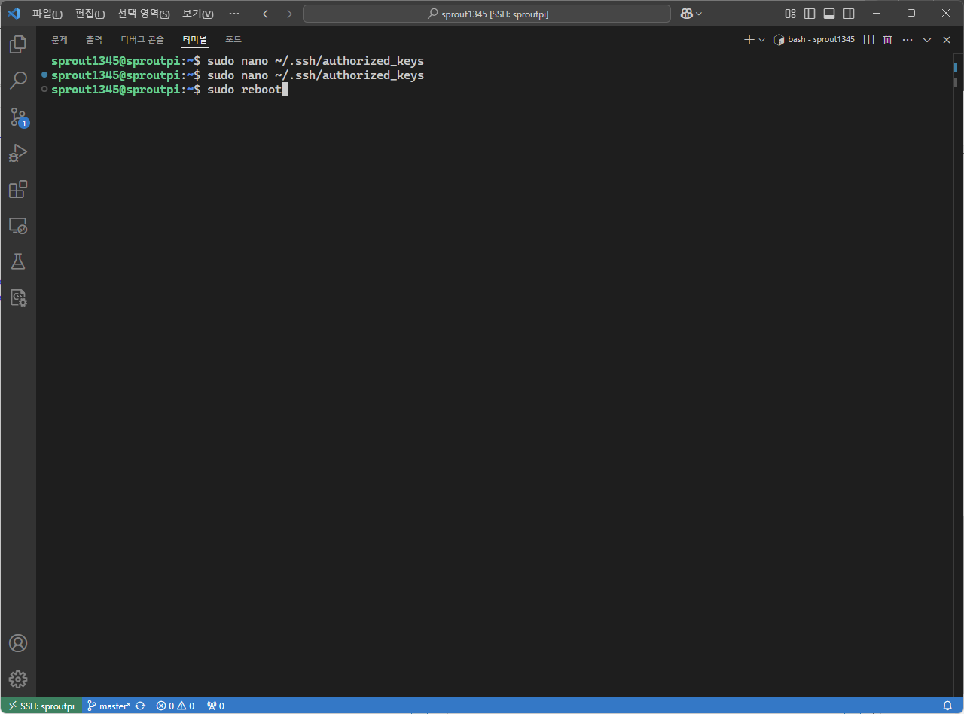964x714 pixels.
Task: Open Source Control view with 1 badge
Action: (x=18, y=117)
